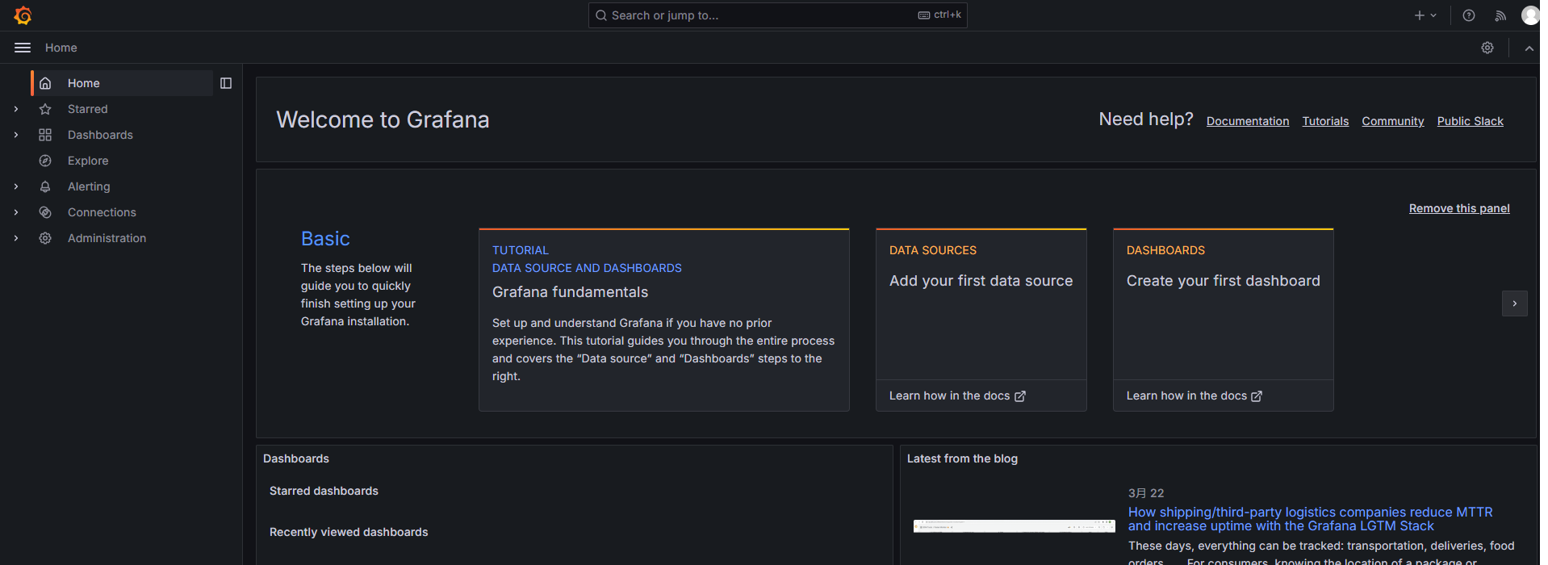Click the Administration gear icon in the sidebar
The image size is (1548, 565).
pos(45,238)
